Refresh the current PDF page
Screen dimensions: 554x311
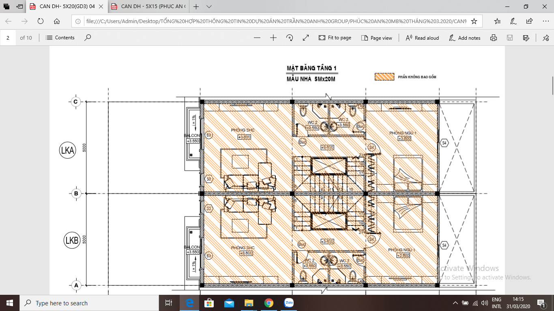coord(41,21)
